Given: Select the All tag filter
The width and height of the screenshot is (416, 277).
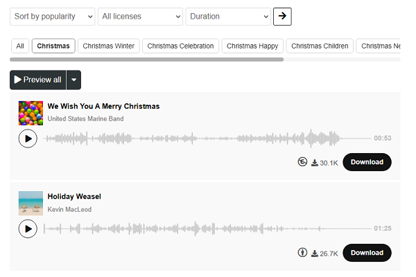Looking at the screenshot, I should [20, 46].
